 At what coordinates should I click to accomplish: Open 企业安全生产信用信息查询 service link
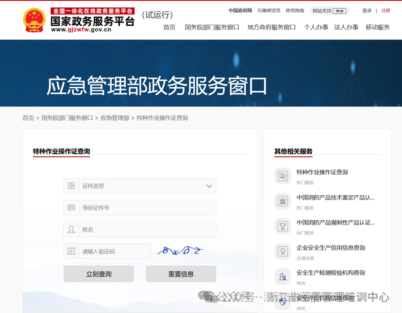(x=331, y=247)
